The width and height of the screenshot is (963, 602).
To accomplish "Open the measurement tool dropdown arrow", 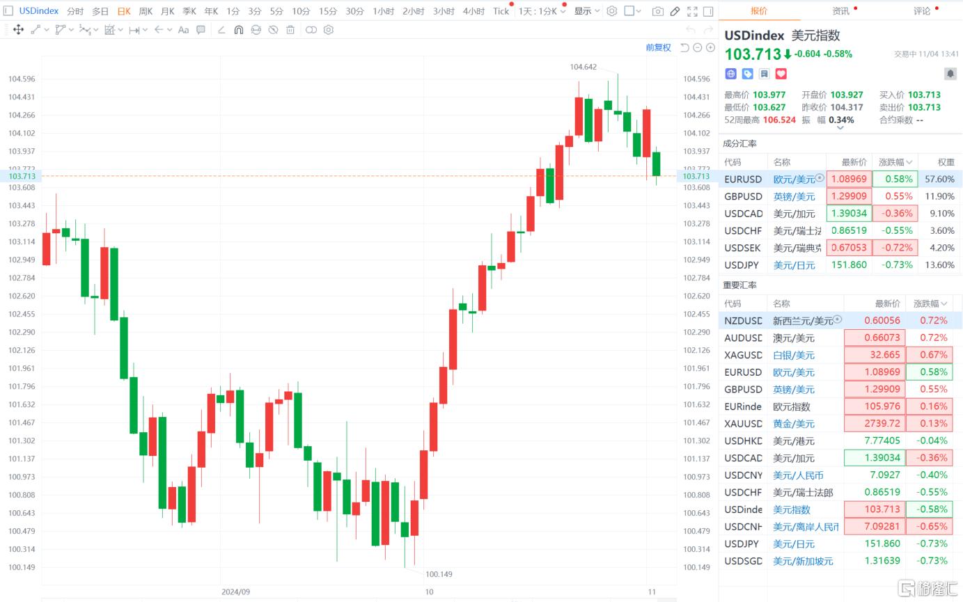I will tap(120, 30).
